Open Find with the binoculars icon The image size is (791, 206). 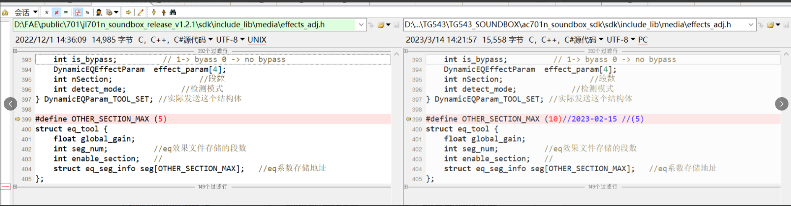[x=173, y=13]
